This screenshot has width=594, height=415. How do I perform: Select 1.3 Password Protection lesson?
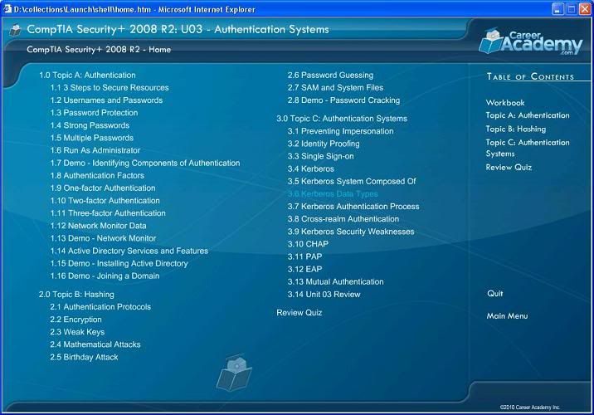[94, 113]
